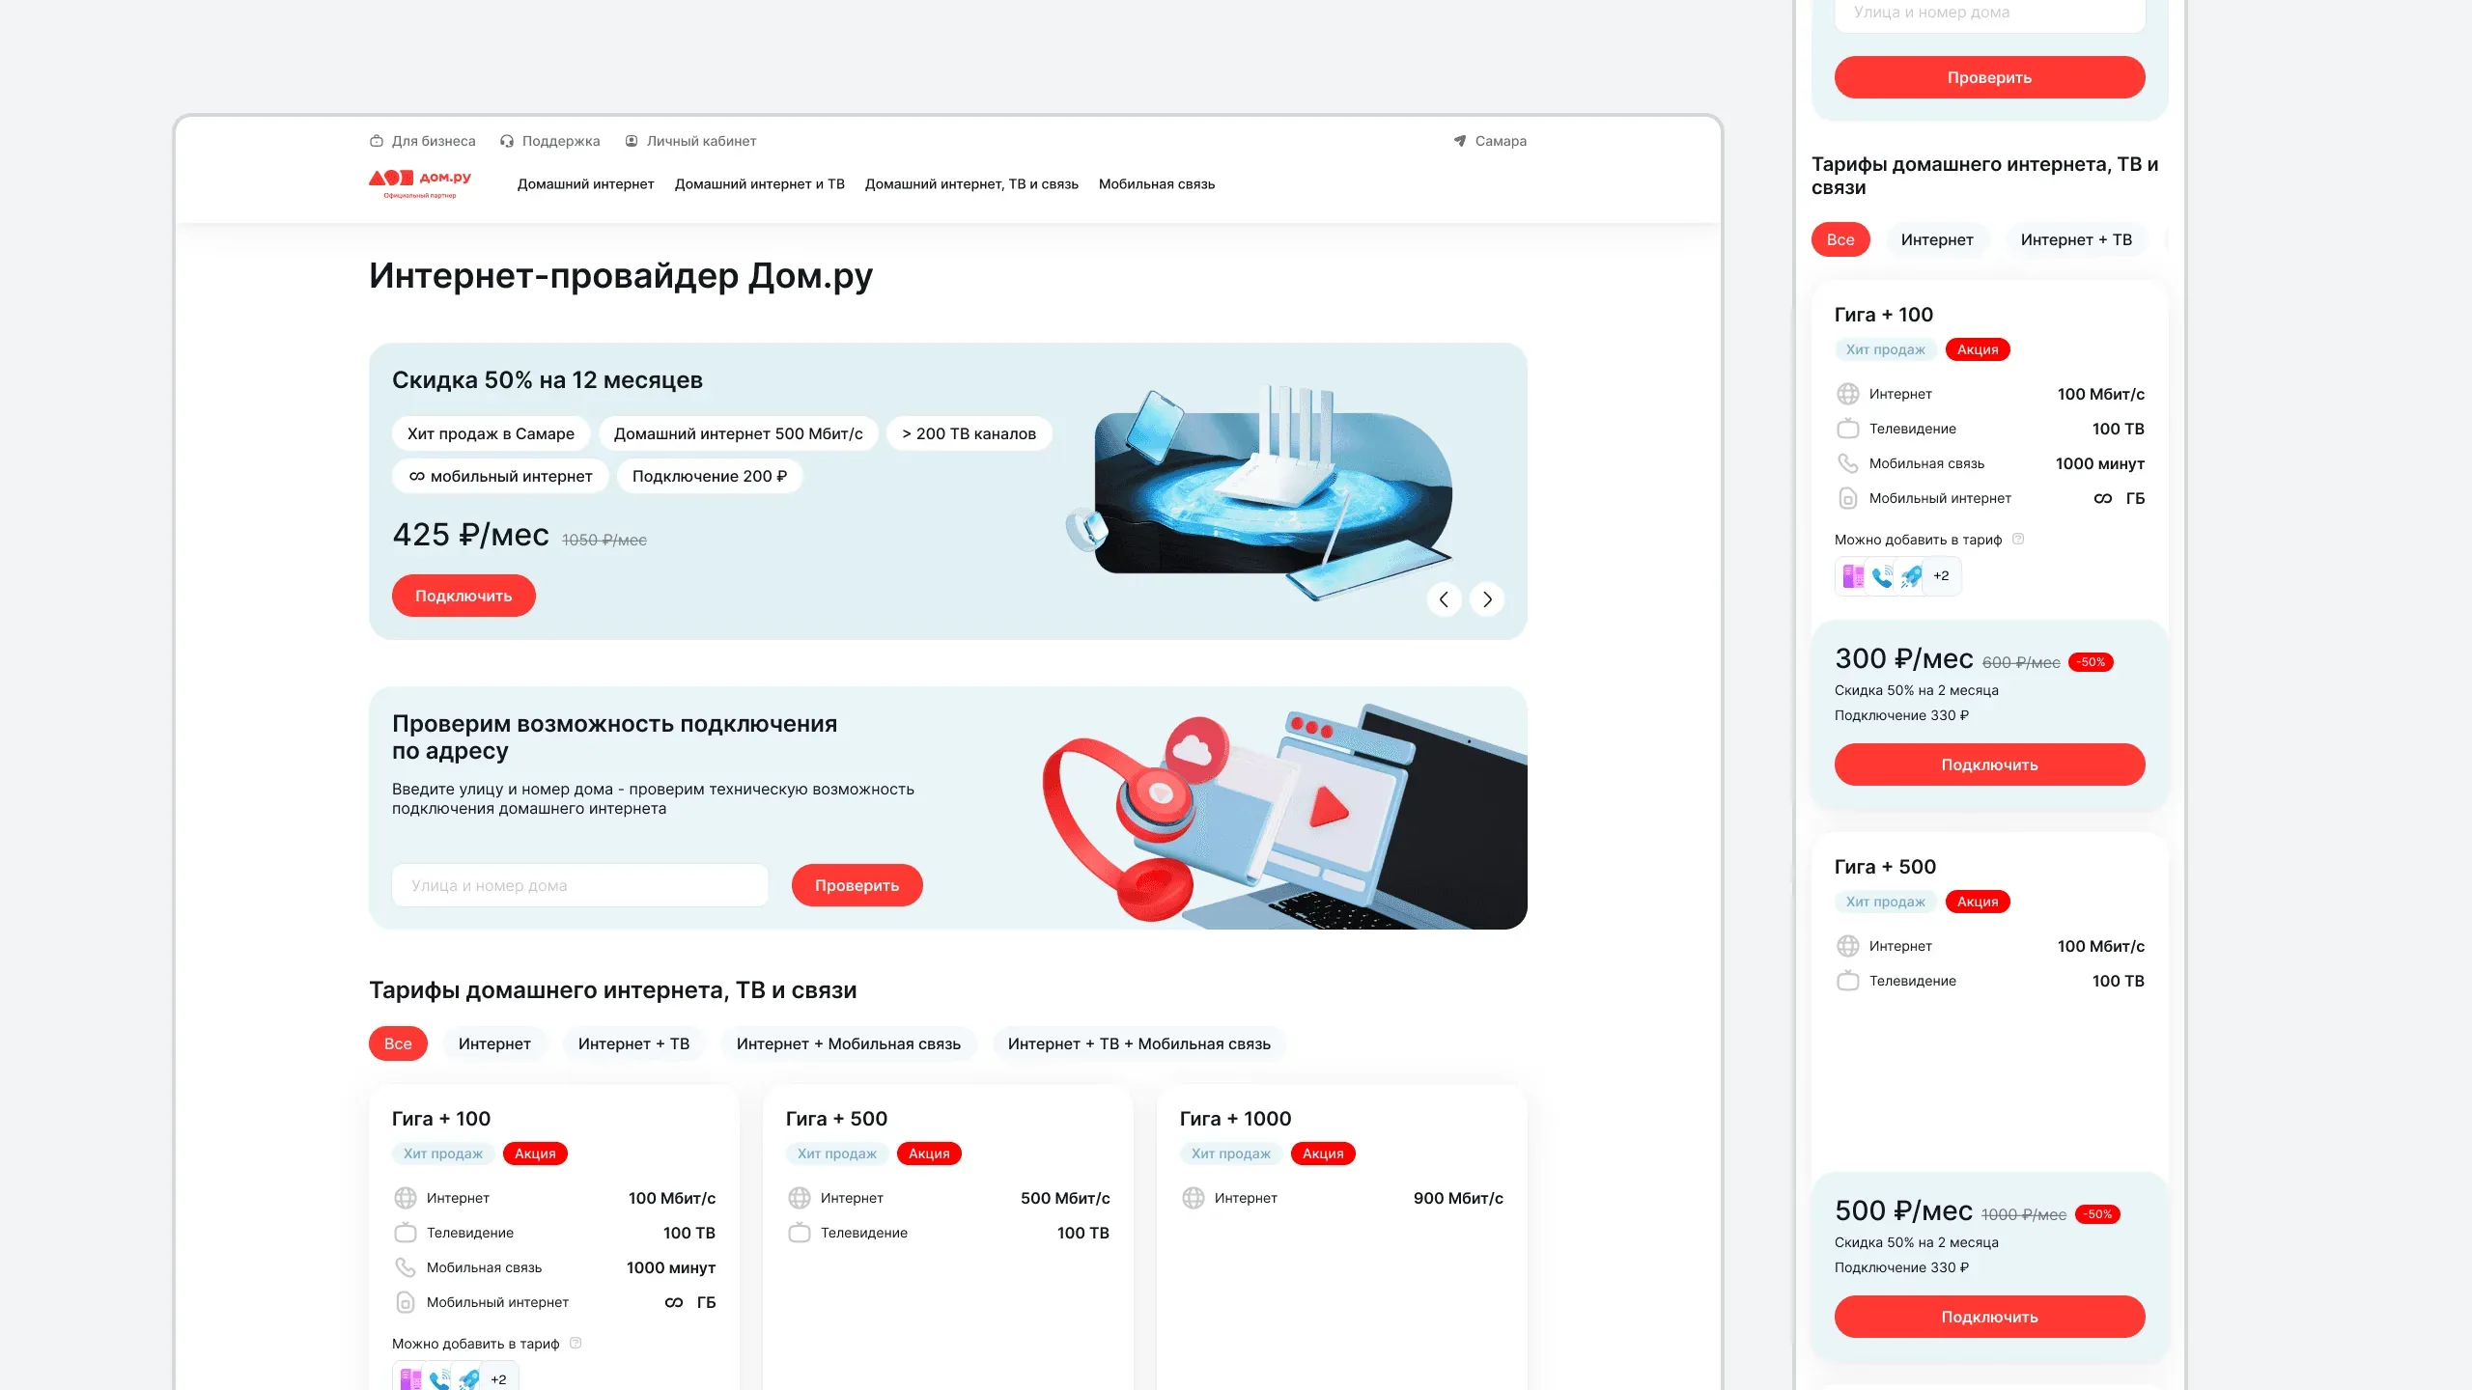The width and height of the screenshot is (2472, 1390).
Task: Click the blue phone add-on icon in the mobile Гига + 100 card
Action: click(x=1882, y=576)
